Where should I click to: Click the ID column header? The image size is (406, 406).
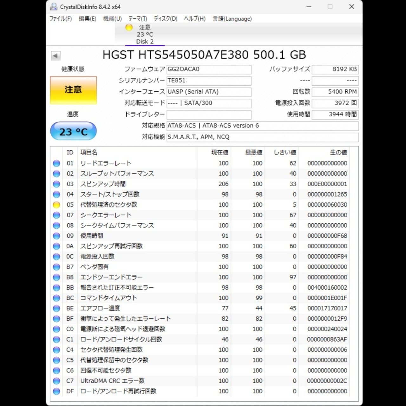(70, 153)
